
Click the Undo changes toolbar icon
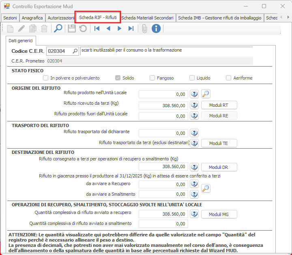pyautogui.click(x=83, y=29)
